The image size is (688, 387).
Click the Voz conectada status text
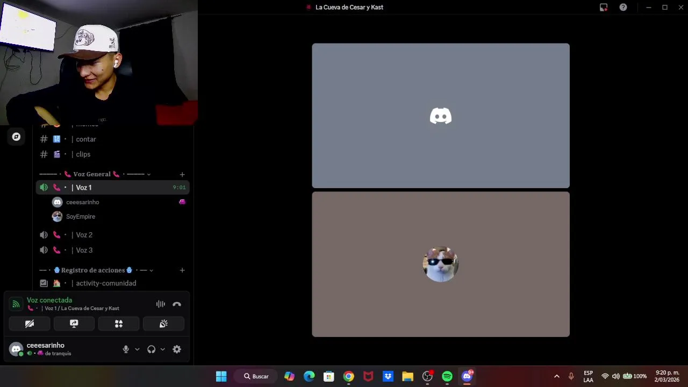click(x=49, y=300)
